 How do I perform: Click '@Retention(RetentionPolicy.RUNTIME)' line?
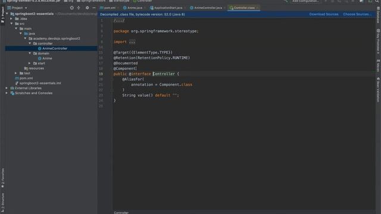[x=152, y=58]
